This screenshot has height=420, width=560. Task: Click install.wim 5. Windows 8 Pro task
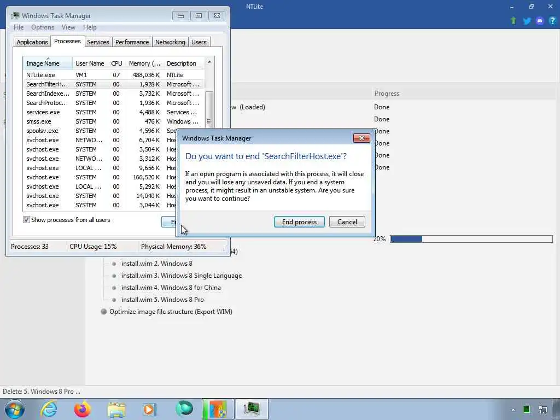pos(162,300)
